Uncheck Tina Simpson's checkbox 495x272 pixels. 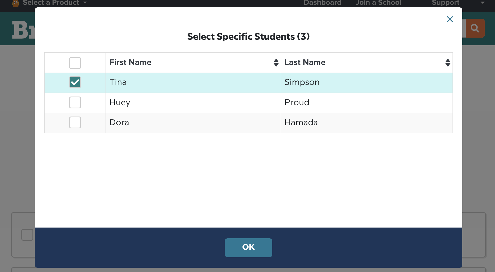point(75,82)
